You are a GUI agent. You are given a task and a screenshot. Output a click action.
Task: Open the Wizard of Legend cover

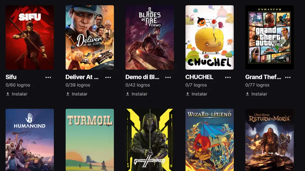pyautogui.click(x=209, y=140)
